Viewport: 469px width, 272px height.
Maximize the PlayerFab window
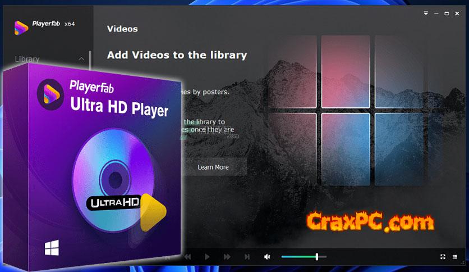[x=447, y=13]
